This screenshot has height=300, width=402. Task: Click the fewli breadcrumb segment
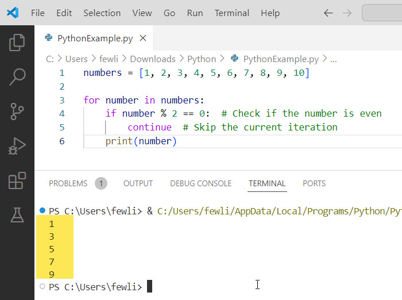tap(109, 59)
